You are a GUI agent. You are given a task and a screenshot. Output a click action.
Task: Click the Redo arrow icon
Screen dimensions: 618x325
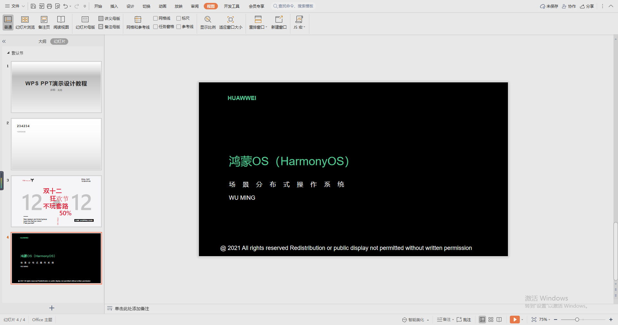77,6
